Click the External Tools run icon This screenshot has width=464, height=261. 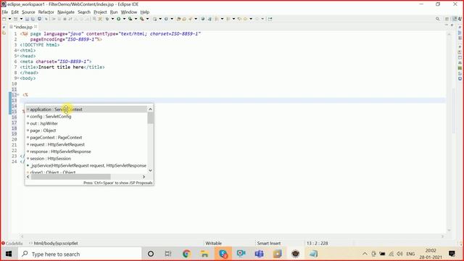click(x=141, y=19)
